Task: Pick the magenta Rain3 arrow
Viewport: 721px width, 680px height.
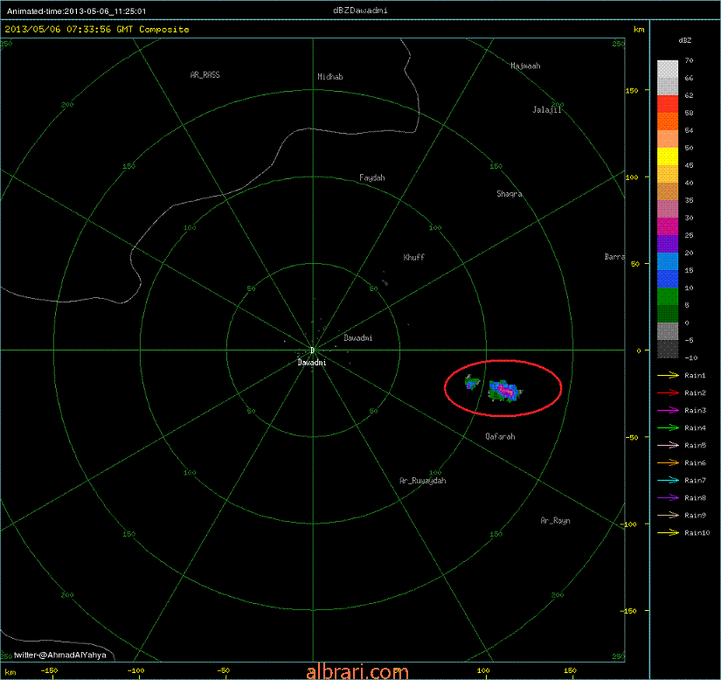Action: pos(668,410)
